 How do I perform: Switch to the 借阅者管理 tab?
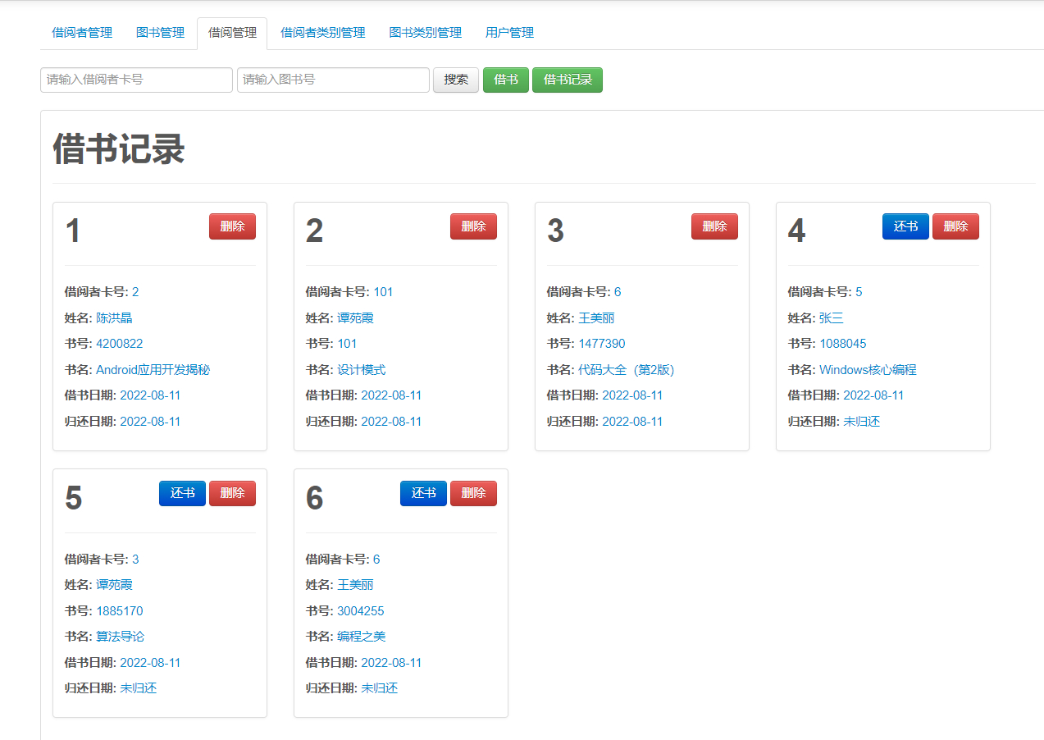click(81, 33)
